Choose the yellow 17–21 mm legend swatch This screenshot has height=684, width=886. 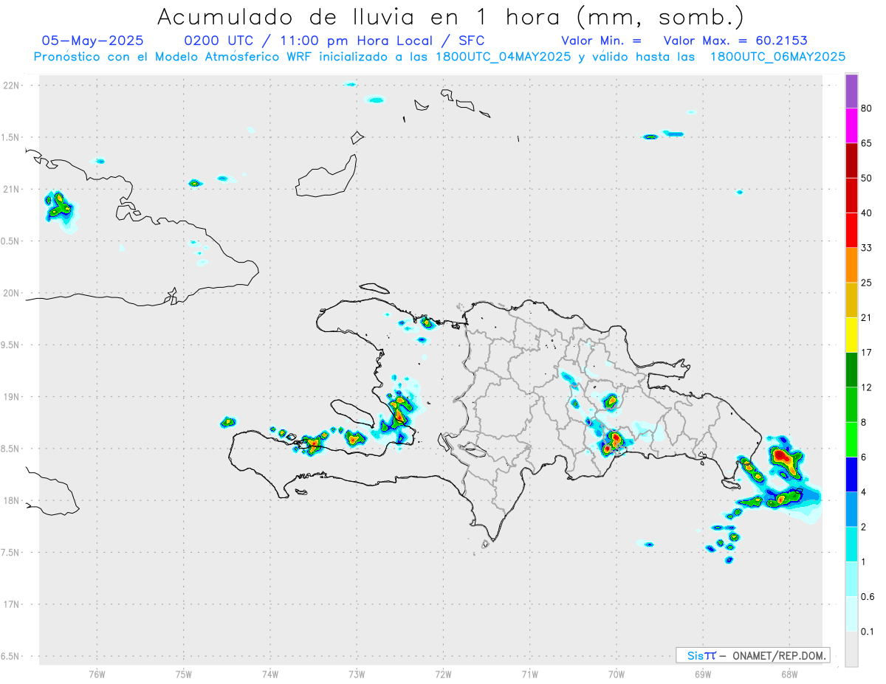click(851, 335)
